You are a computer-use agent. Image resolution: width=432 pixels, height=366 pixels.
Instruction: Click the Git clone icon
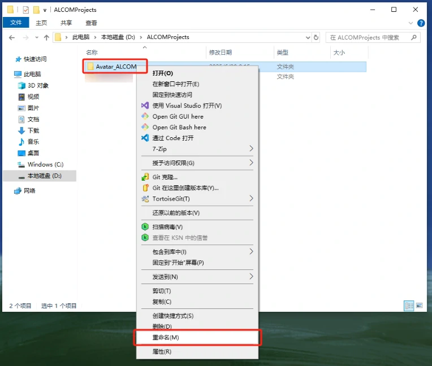[x=145, y=177]
